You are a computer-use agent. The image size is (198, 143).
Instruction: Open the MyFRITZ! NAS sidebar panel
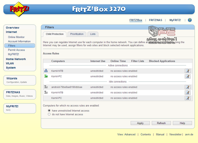[x=19, y=108]
